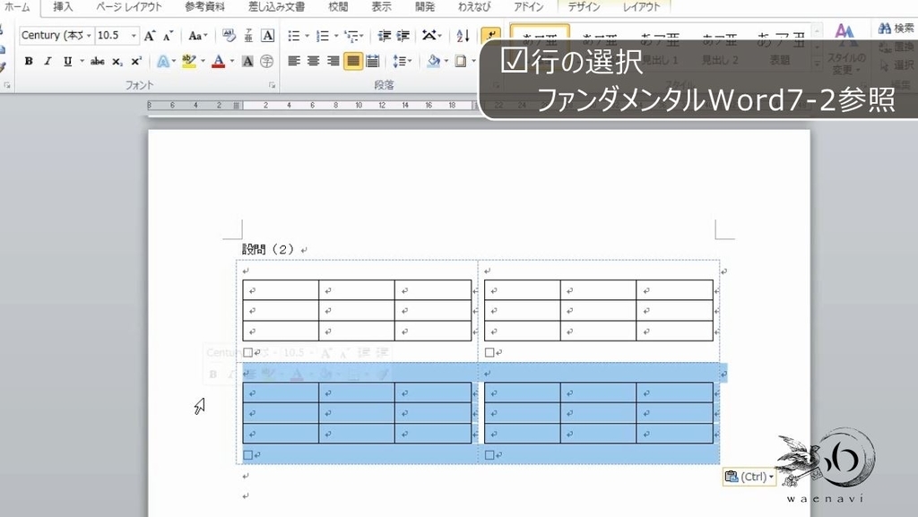Open the Change Case Aa dropdown
Viewport: 918px width, 517px height.
click(198, 36)
